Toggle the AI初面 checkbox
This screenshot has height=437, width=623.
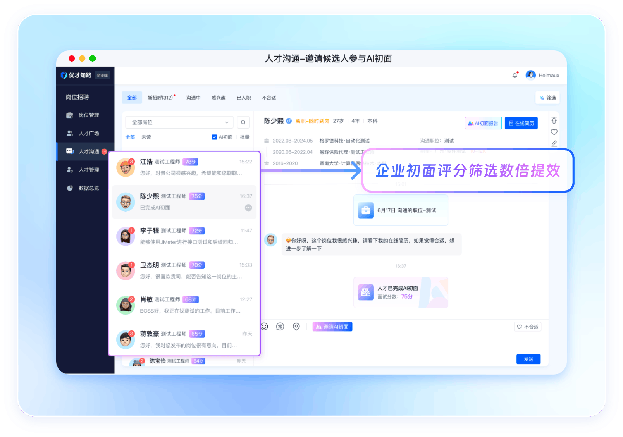coord(214,137)
